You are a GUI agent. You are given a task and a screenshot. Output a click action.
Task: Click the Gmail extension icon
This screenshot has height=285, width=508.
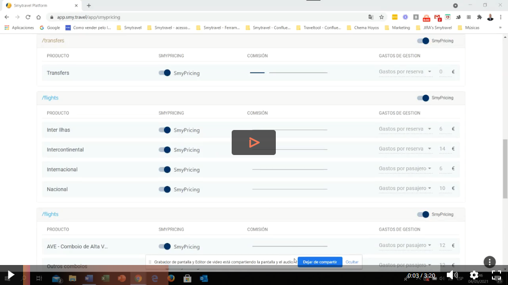[437, 17]
